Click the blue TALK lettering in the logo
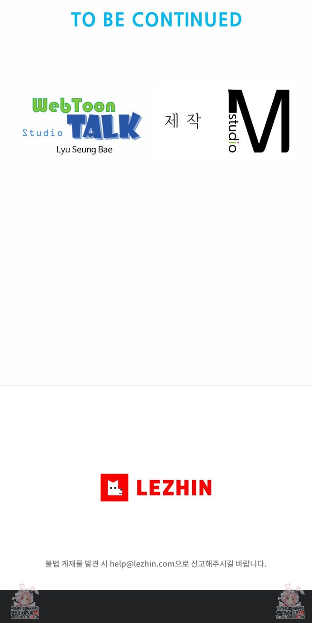 [104, 126]
